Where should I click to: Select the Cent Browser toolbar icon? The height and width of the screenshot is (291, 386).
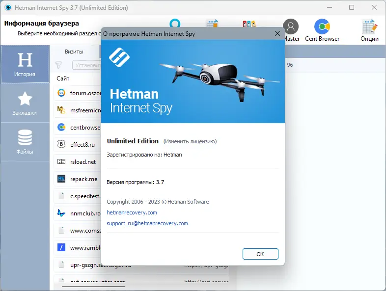pos(322,30)
